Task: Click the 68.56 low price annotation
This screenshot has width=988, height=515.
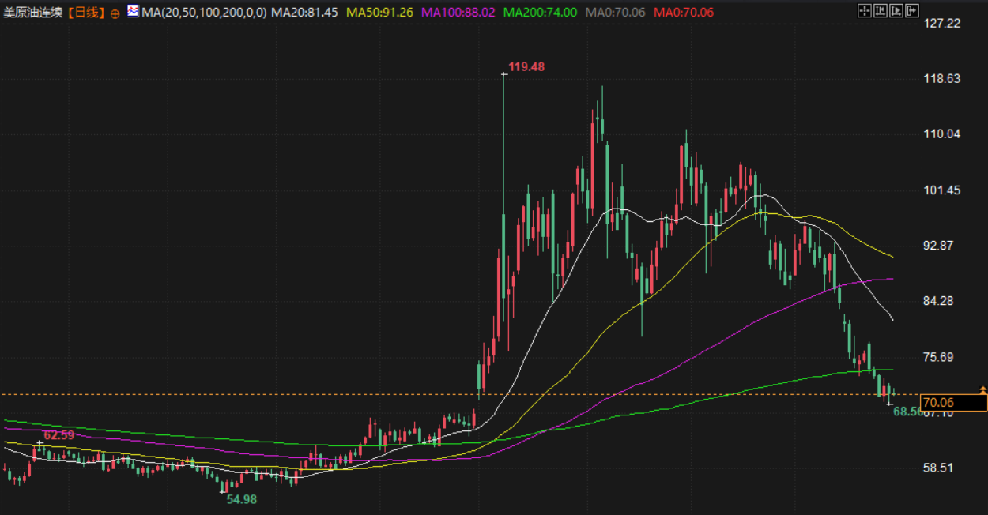Action: [x=908, y=412]
